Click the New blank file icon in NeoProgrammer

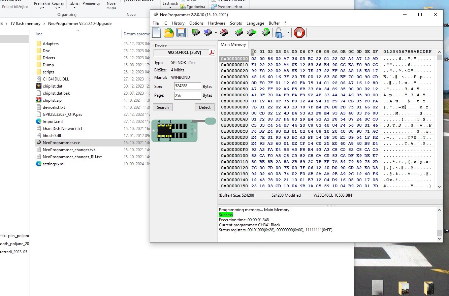click(157, 33)
